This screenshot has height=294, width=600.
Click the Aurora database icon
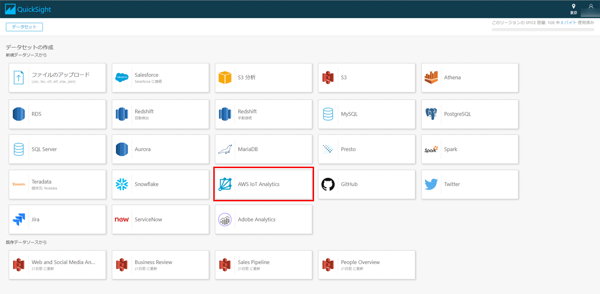(x=121, y=149)
